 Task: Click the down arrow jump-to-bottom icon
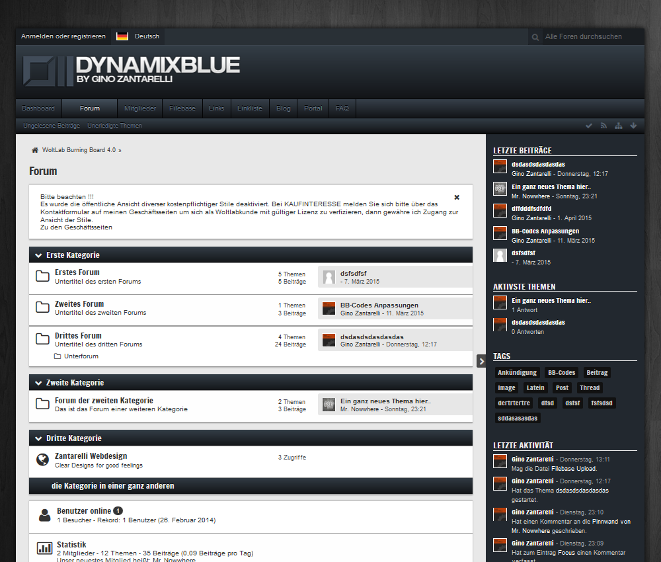tap(633, 126)
